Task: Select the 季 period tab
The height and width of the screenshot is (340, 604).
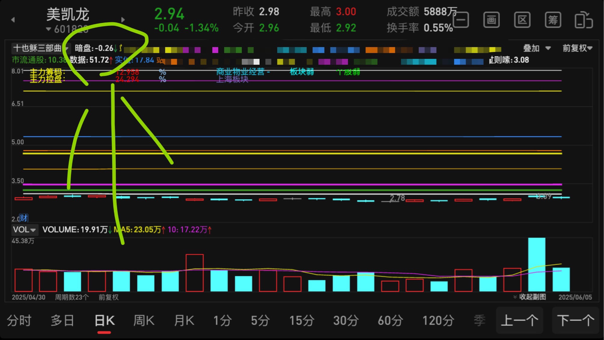Action: 480,321
